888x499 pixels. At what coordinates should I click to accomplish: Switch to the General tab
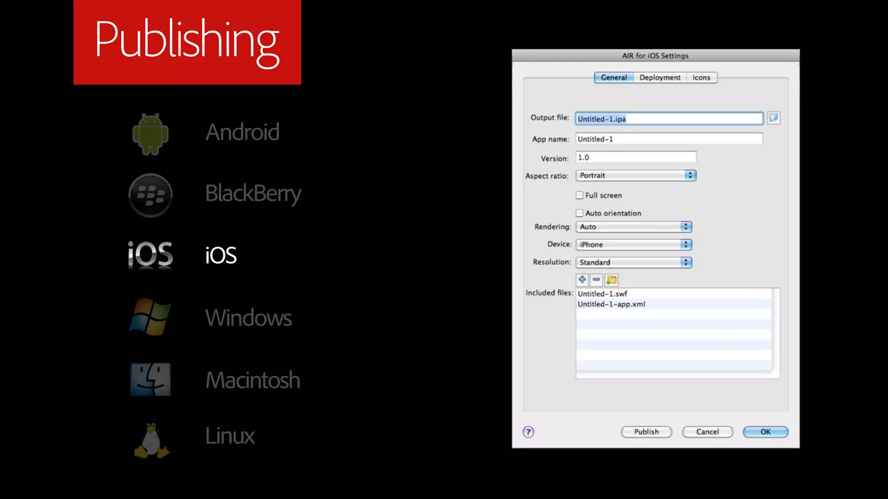point(614,78)
